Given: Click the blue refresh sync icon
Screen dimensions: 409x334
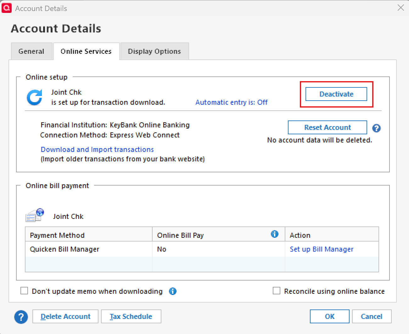Looking at the screenshot, I should tap(35, 97).
